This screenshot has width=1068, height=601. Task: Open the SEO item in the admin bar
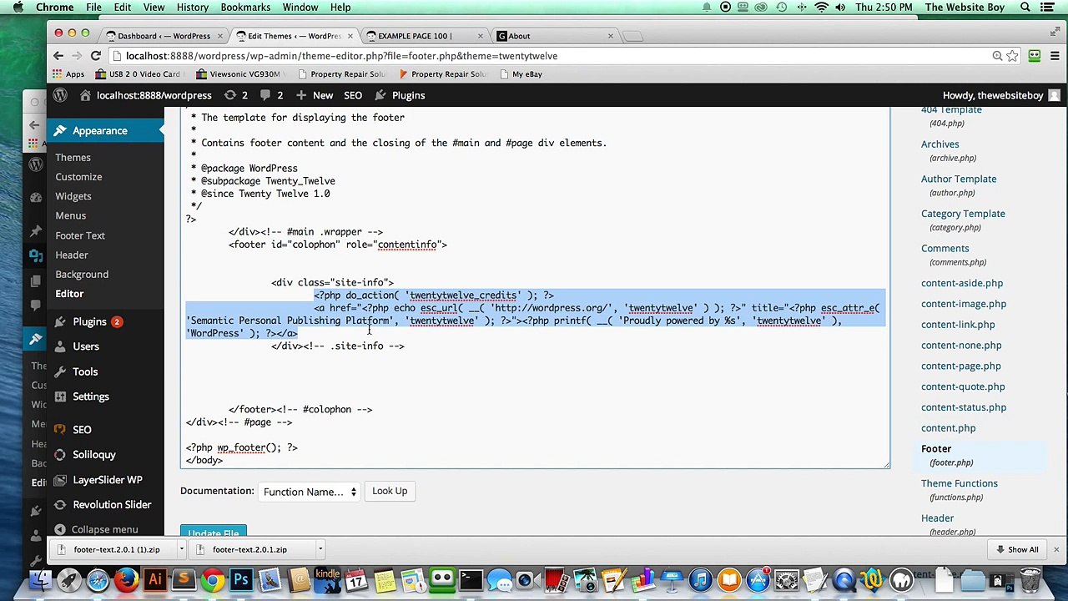coord(353,95)
